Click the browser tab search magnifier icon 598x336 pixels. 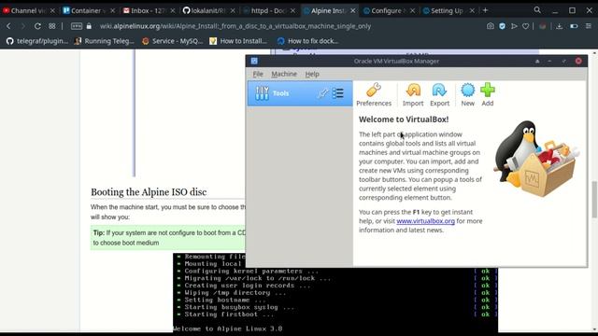coord(537,10)
